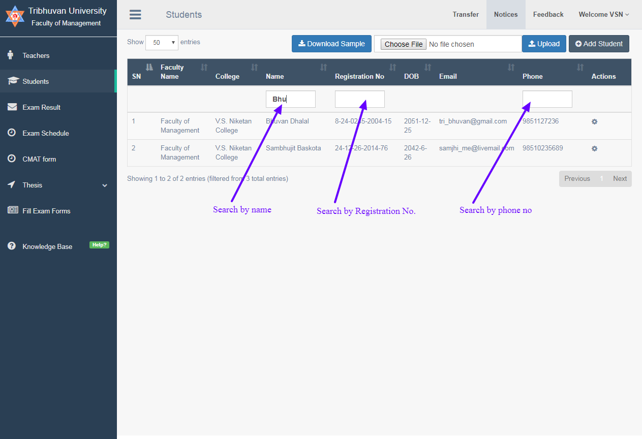Open gear actions for Sambhujit Baskota
The image size is (642, 439).
[594, 149]
